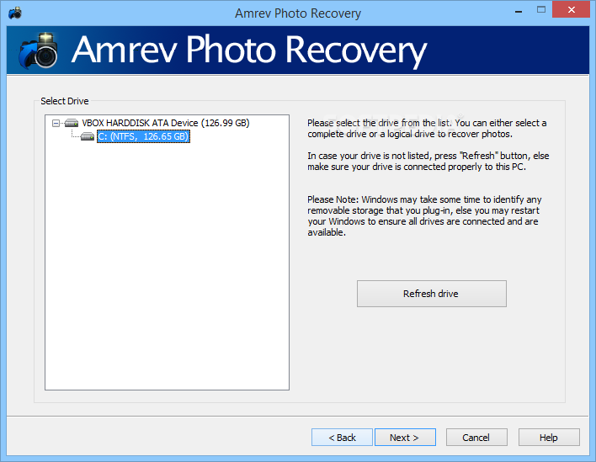Collapse the VBOX HARDDISK tree node
The height and width of the screenshot is (462, 596).
click(x=56, y=123)
